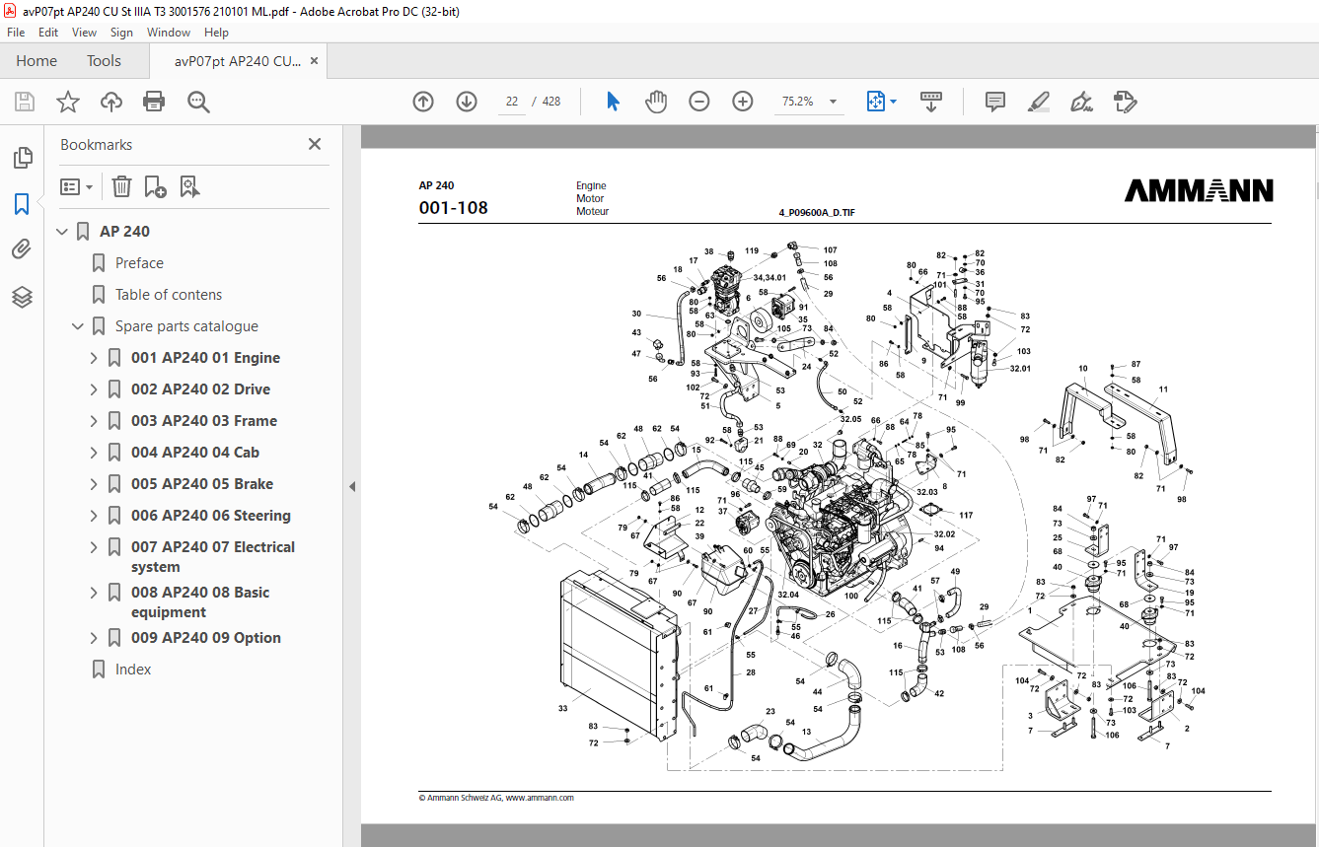Select the 006 AP240 06 Steering bookmark label

click(x=211, y=516)
